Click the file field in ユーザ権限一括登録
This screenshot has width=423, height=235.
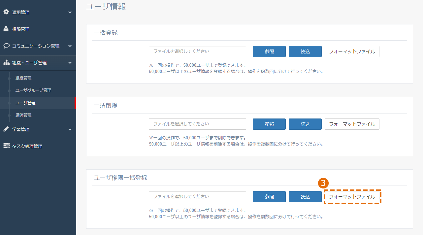click(197, 197)
